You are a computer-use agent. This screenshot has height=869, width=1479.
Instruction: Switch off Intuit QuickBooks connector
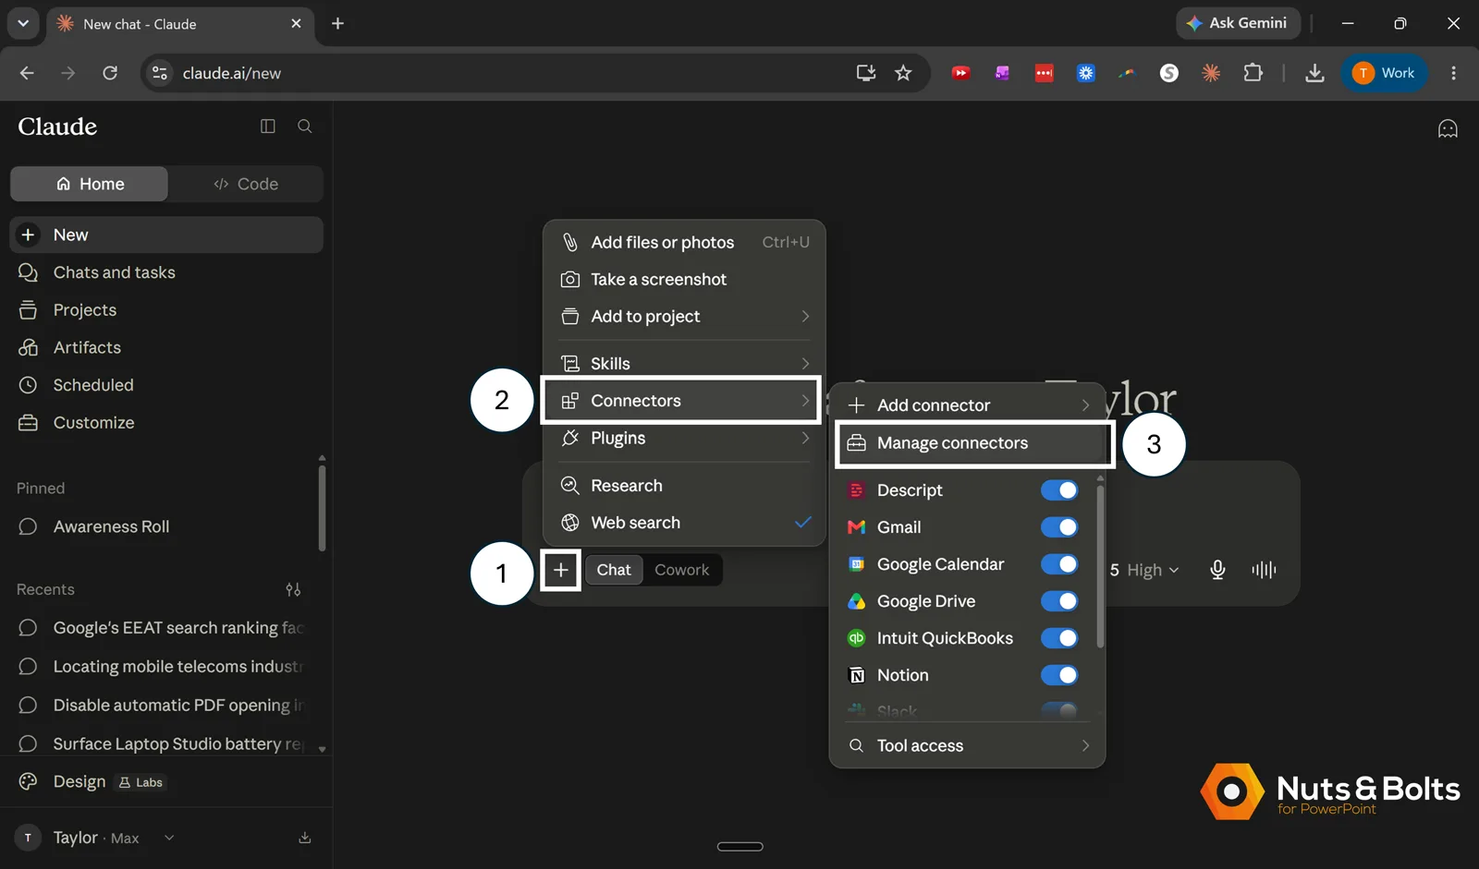point(1059,638)
